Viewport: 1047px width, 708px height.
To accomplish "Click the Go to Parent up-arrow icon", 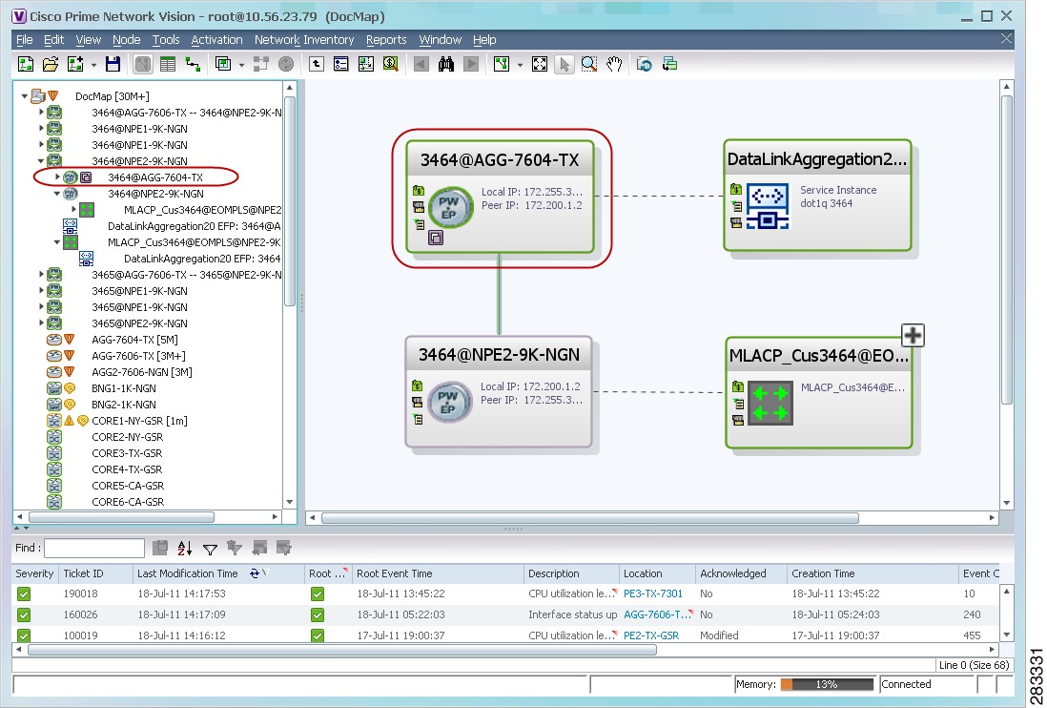I will 317,64.
